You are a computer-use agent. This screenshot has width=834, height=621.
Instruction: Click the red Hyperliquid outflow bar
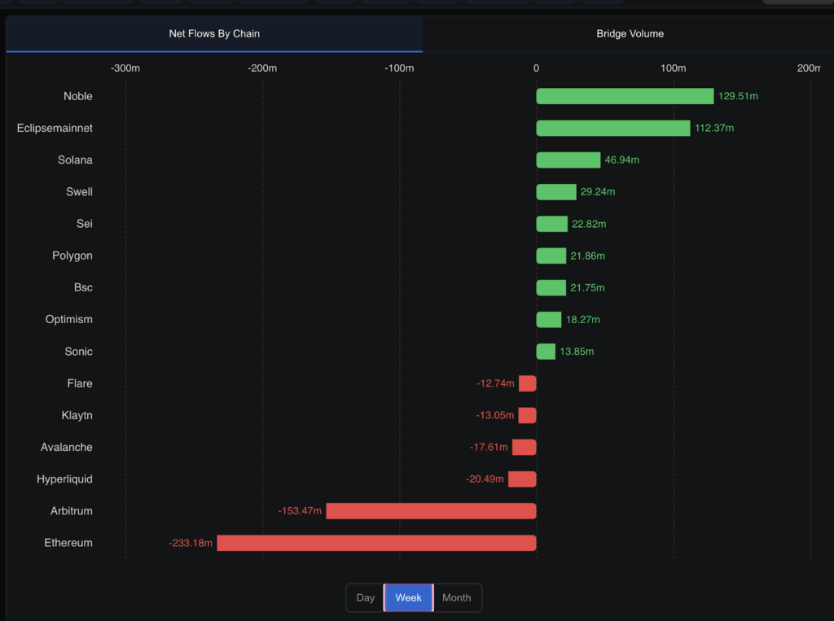pos(522,479)
